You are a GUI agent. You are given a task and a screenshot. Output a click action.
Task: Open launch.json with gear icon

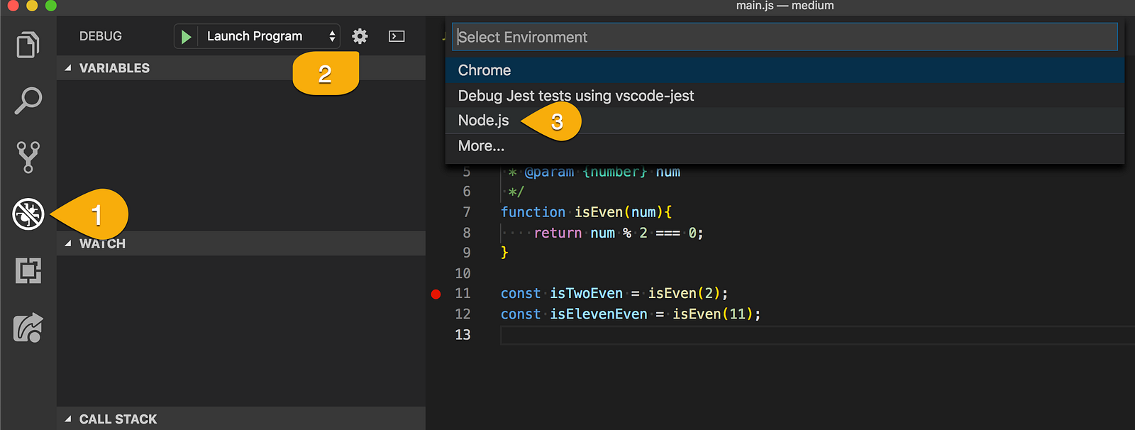tap(360, 36)
